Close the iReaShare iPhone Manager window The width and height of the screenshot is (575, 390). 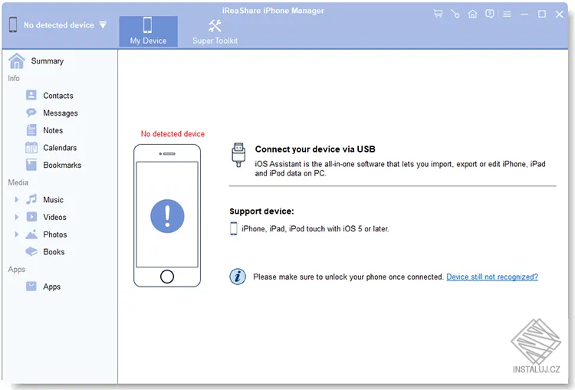pyautogui.click(x=559, y=14)
